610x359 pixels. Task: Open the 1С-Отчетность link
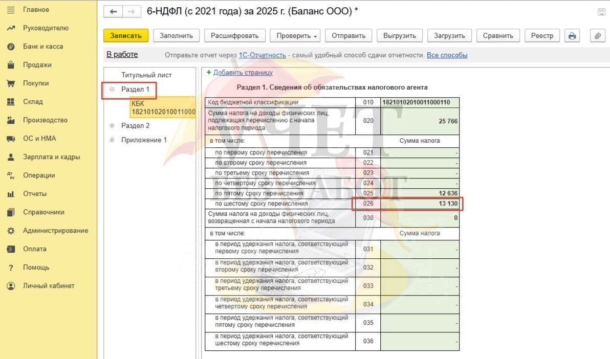tap(262, 55)
